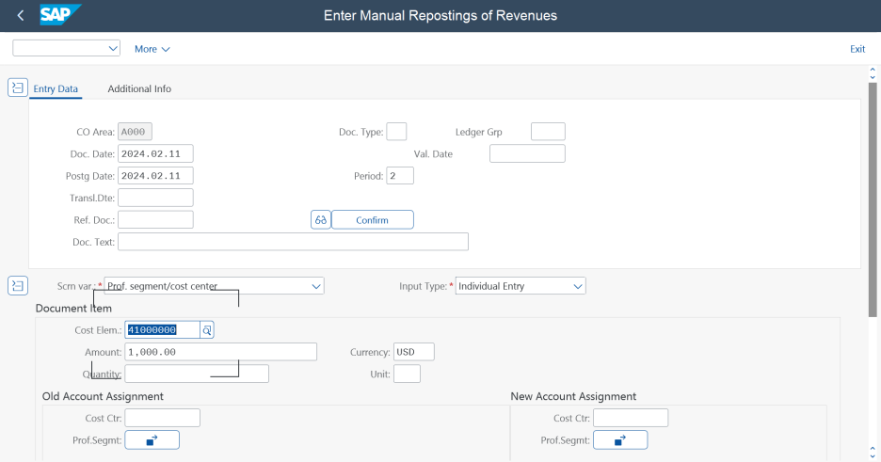881x462 pixels.
Task: Open the Cost Elem. search help icon
Action: (207, 330)
